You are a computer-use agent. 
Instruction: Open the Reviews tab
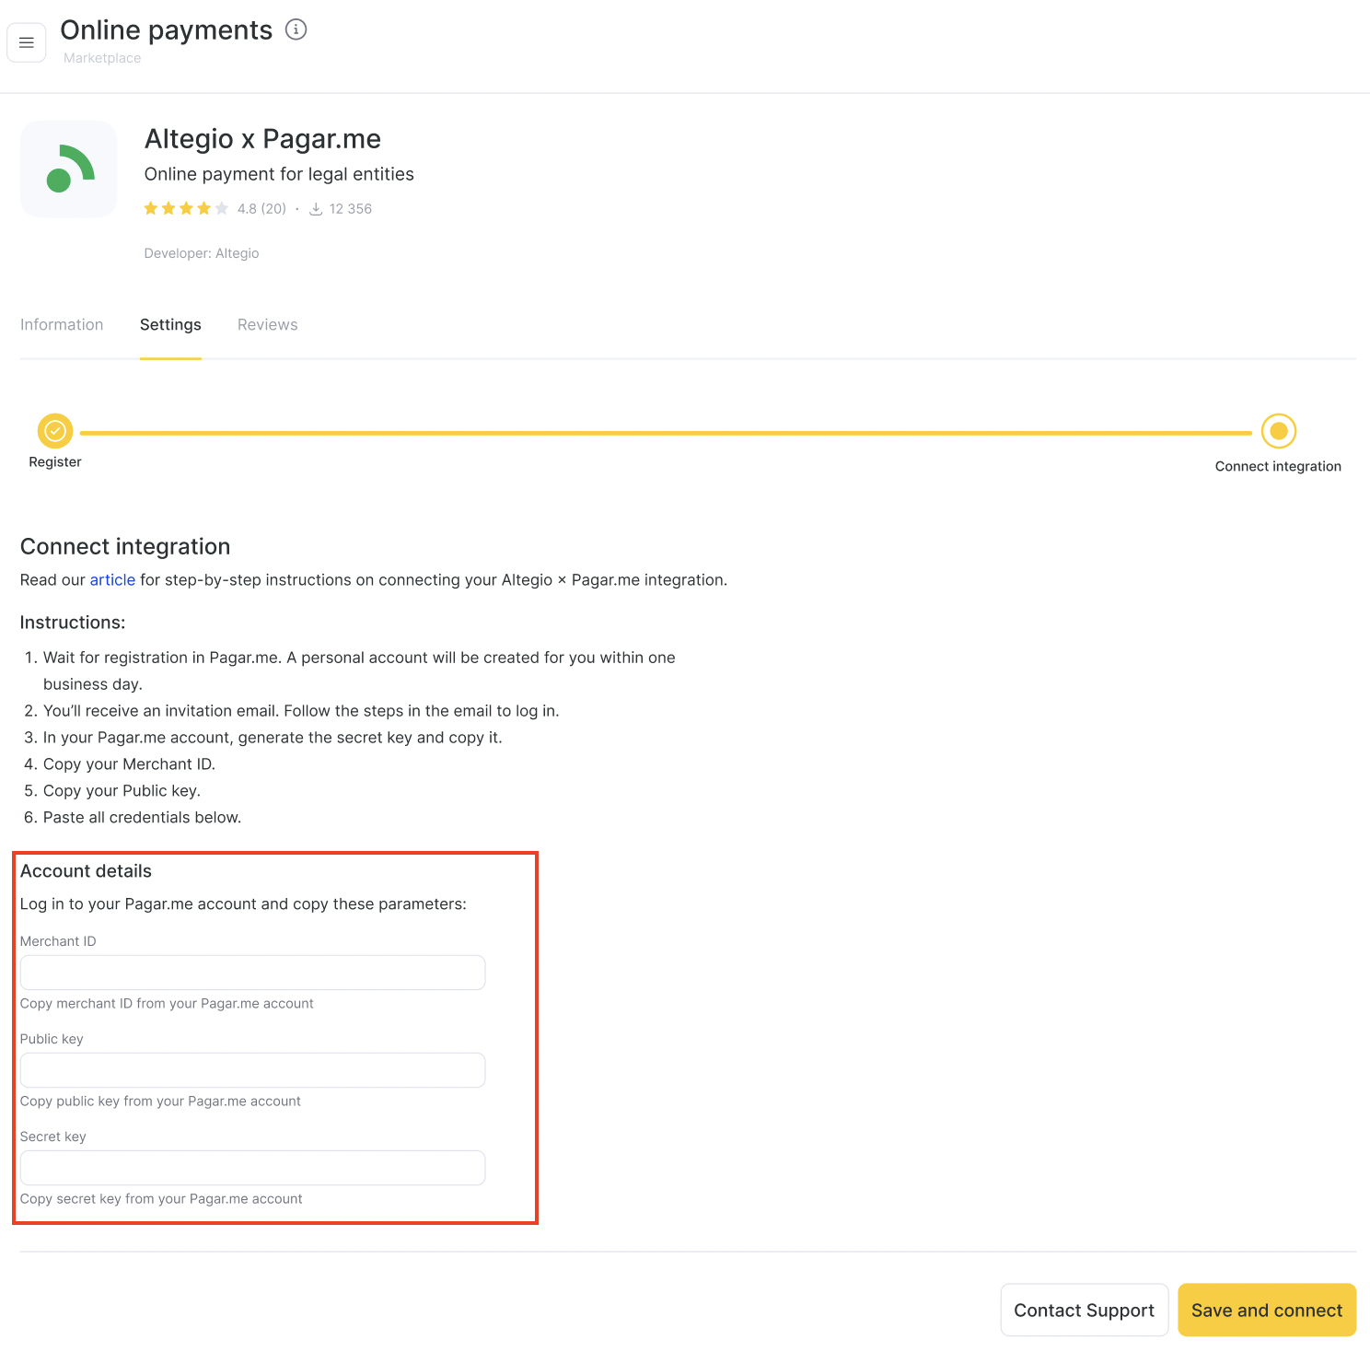[268, 324]
